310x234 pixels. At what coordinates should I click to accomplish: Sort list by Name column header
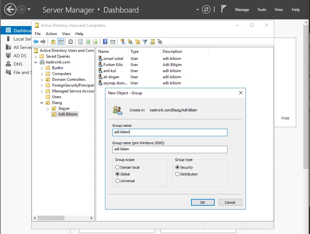pyautogui.click(x=112, y=51)
